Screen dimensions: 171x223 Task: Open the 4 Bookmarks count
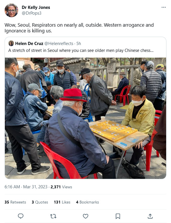88,202
